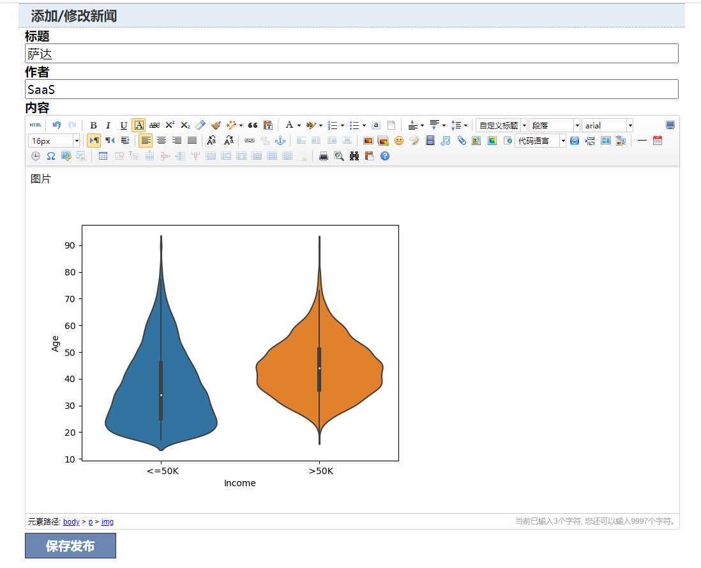Toggle center alignment

162,141
